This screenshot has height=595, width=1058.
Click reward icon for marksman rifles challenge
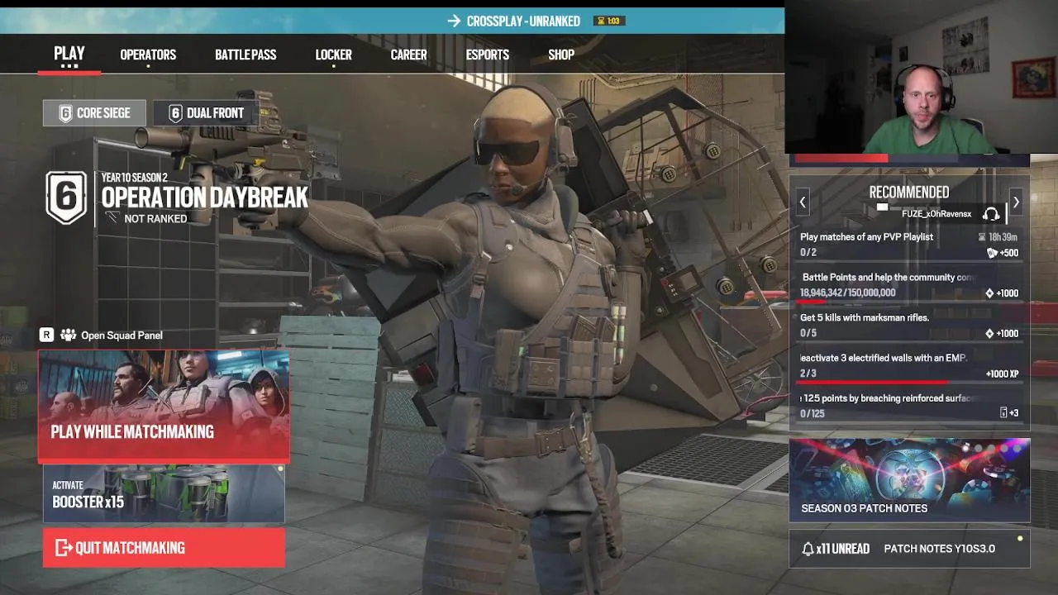(x=989, y=334)
